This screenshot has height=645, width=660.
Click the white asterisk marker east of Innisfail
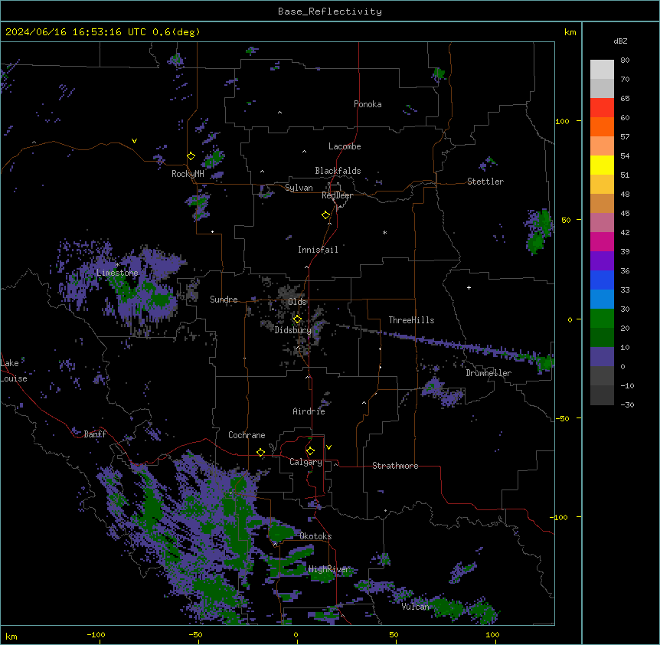pyautogui.click(x=384, y=232)
